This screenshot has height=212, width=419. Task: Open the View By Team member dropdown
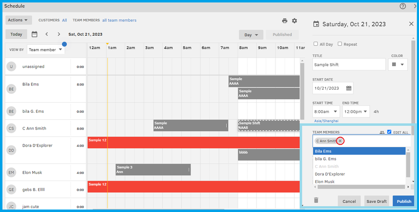coord(46,49)
